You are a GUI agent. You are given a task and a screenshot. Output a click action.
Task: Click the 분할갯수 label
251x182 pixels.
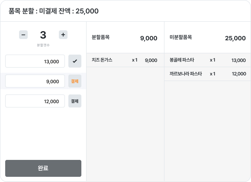click(43, 45)
